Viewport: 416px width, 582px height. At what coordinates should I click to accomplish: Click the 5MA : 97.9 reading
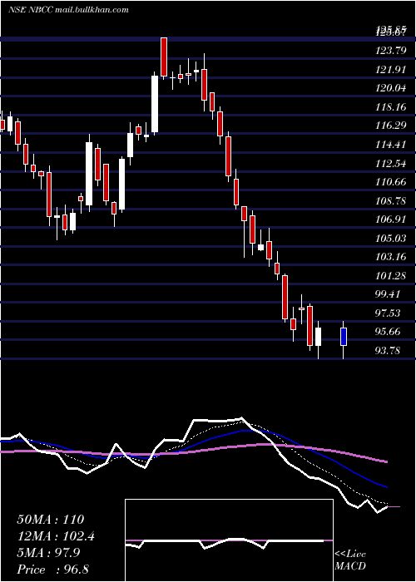[x=48, y=553]
